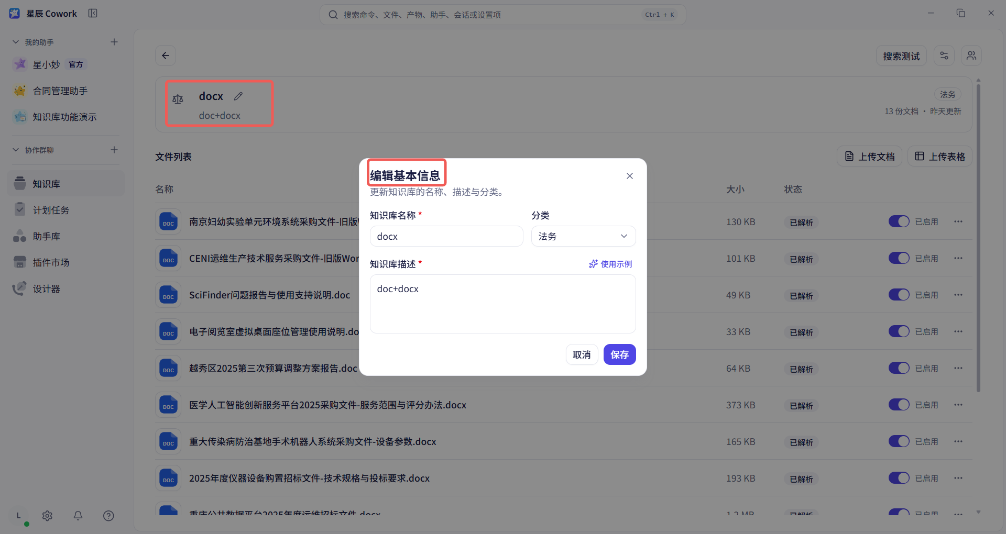Click the 保存 button

click(x=619, y=354)
